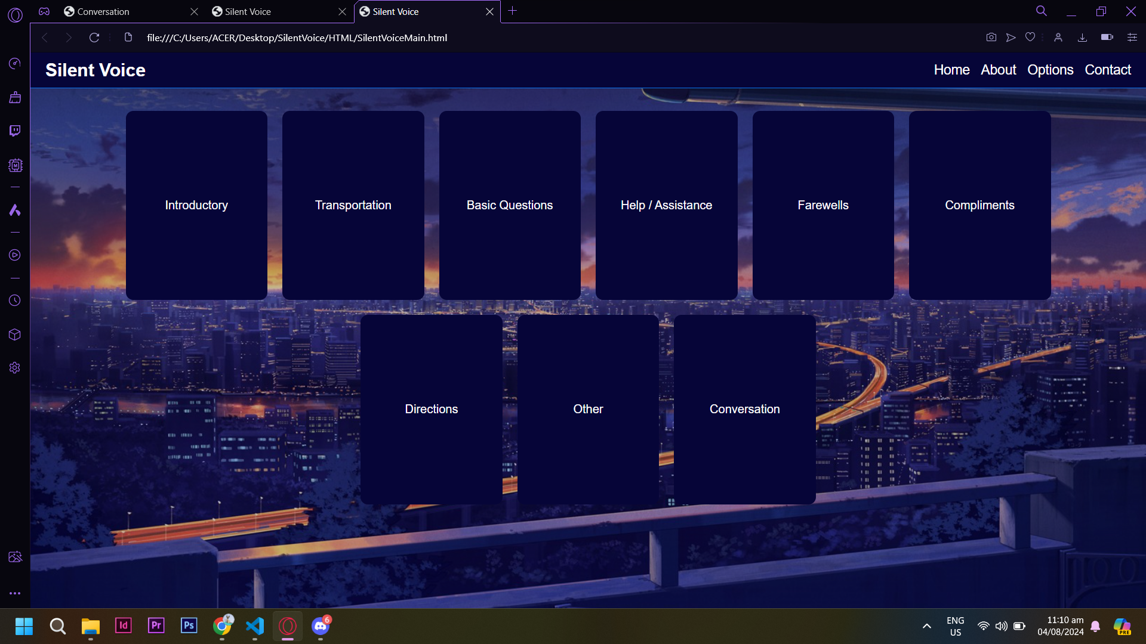Open the Options navigation link
1146x644 pixels.
point(1050,70)
